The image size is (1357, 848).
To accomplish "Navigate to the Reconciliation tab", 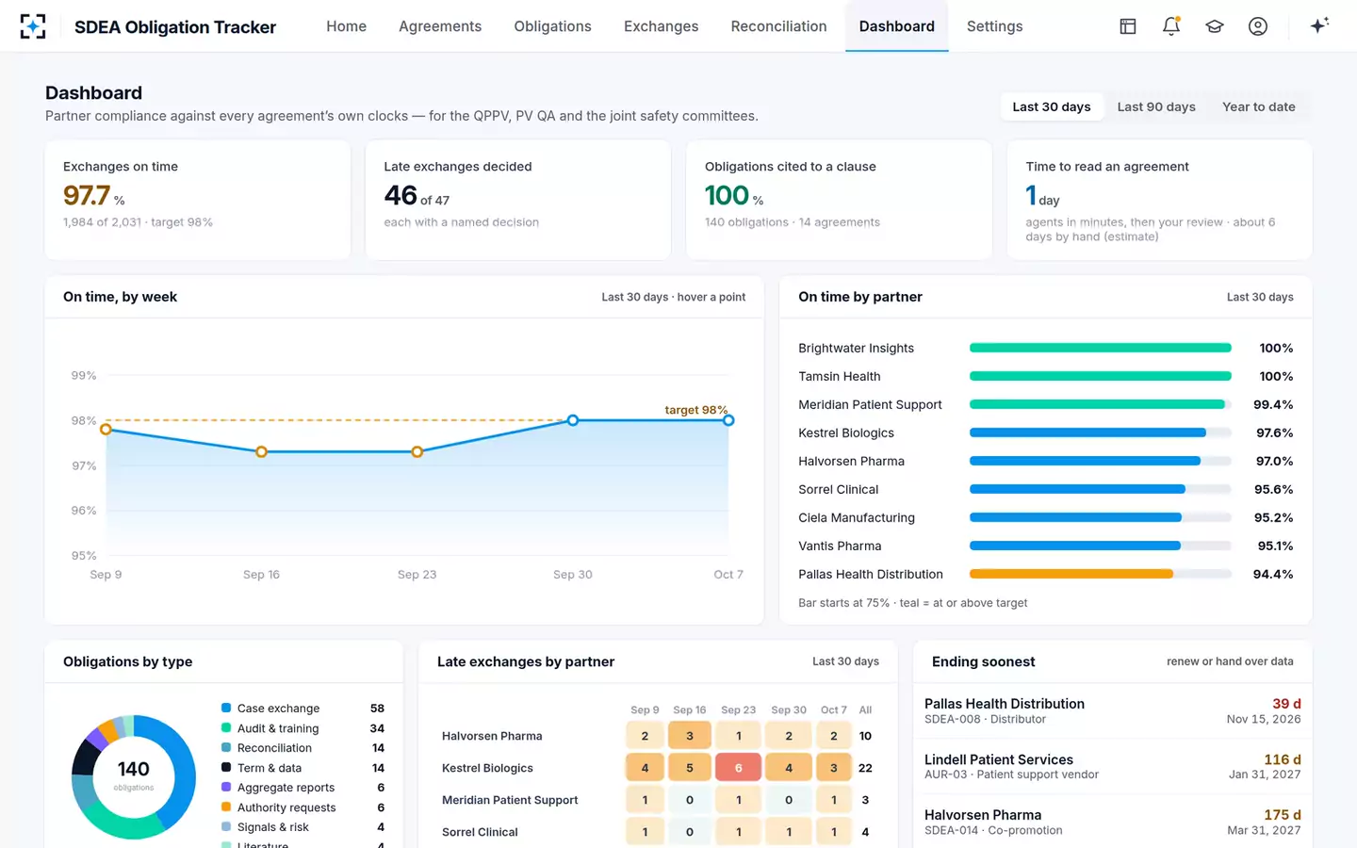I will click(778, 26).
